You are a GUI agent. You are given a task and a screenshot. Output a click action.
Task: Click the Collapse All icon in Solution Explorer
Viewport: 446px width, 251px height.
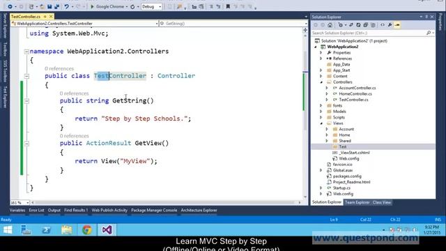366,25
